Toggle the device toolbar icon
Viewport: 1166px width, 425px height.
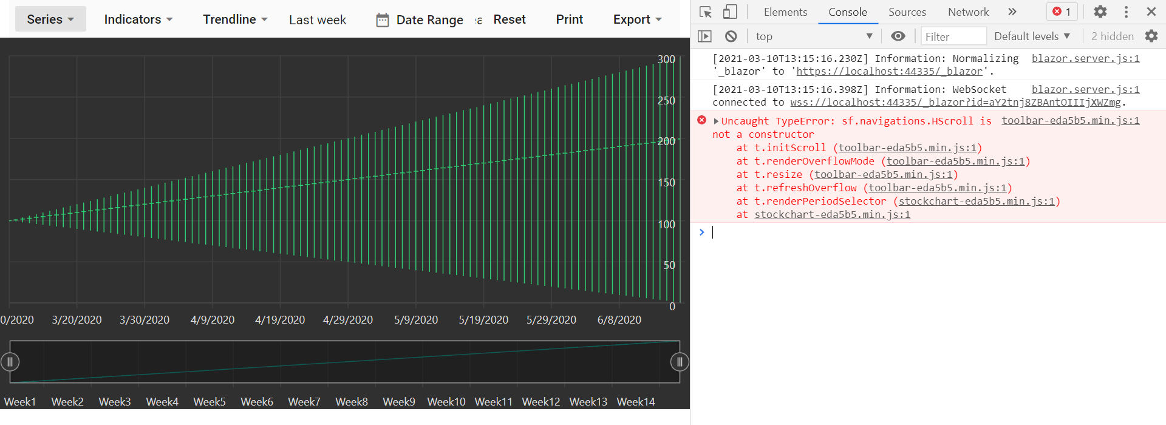click(x=729, y=12)
